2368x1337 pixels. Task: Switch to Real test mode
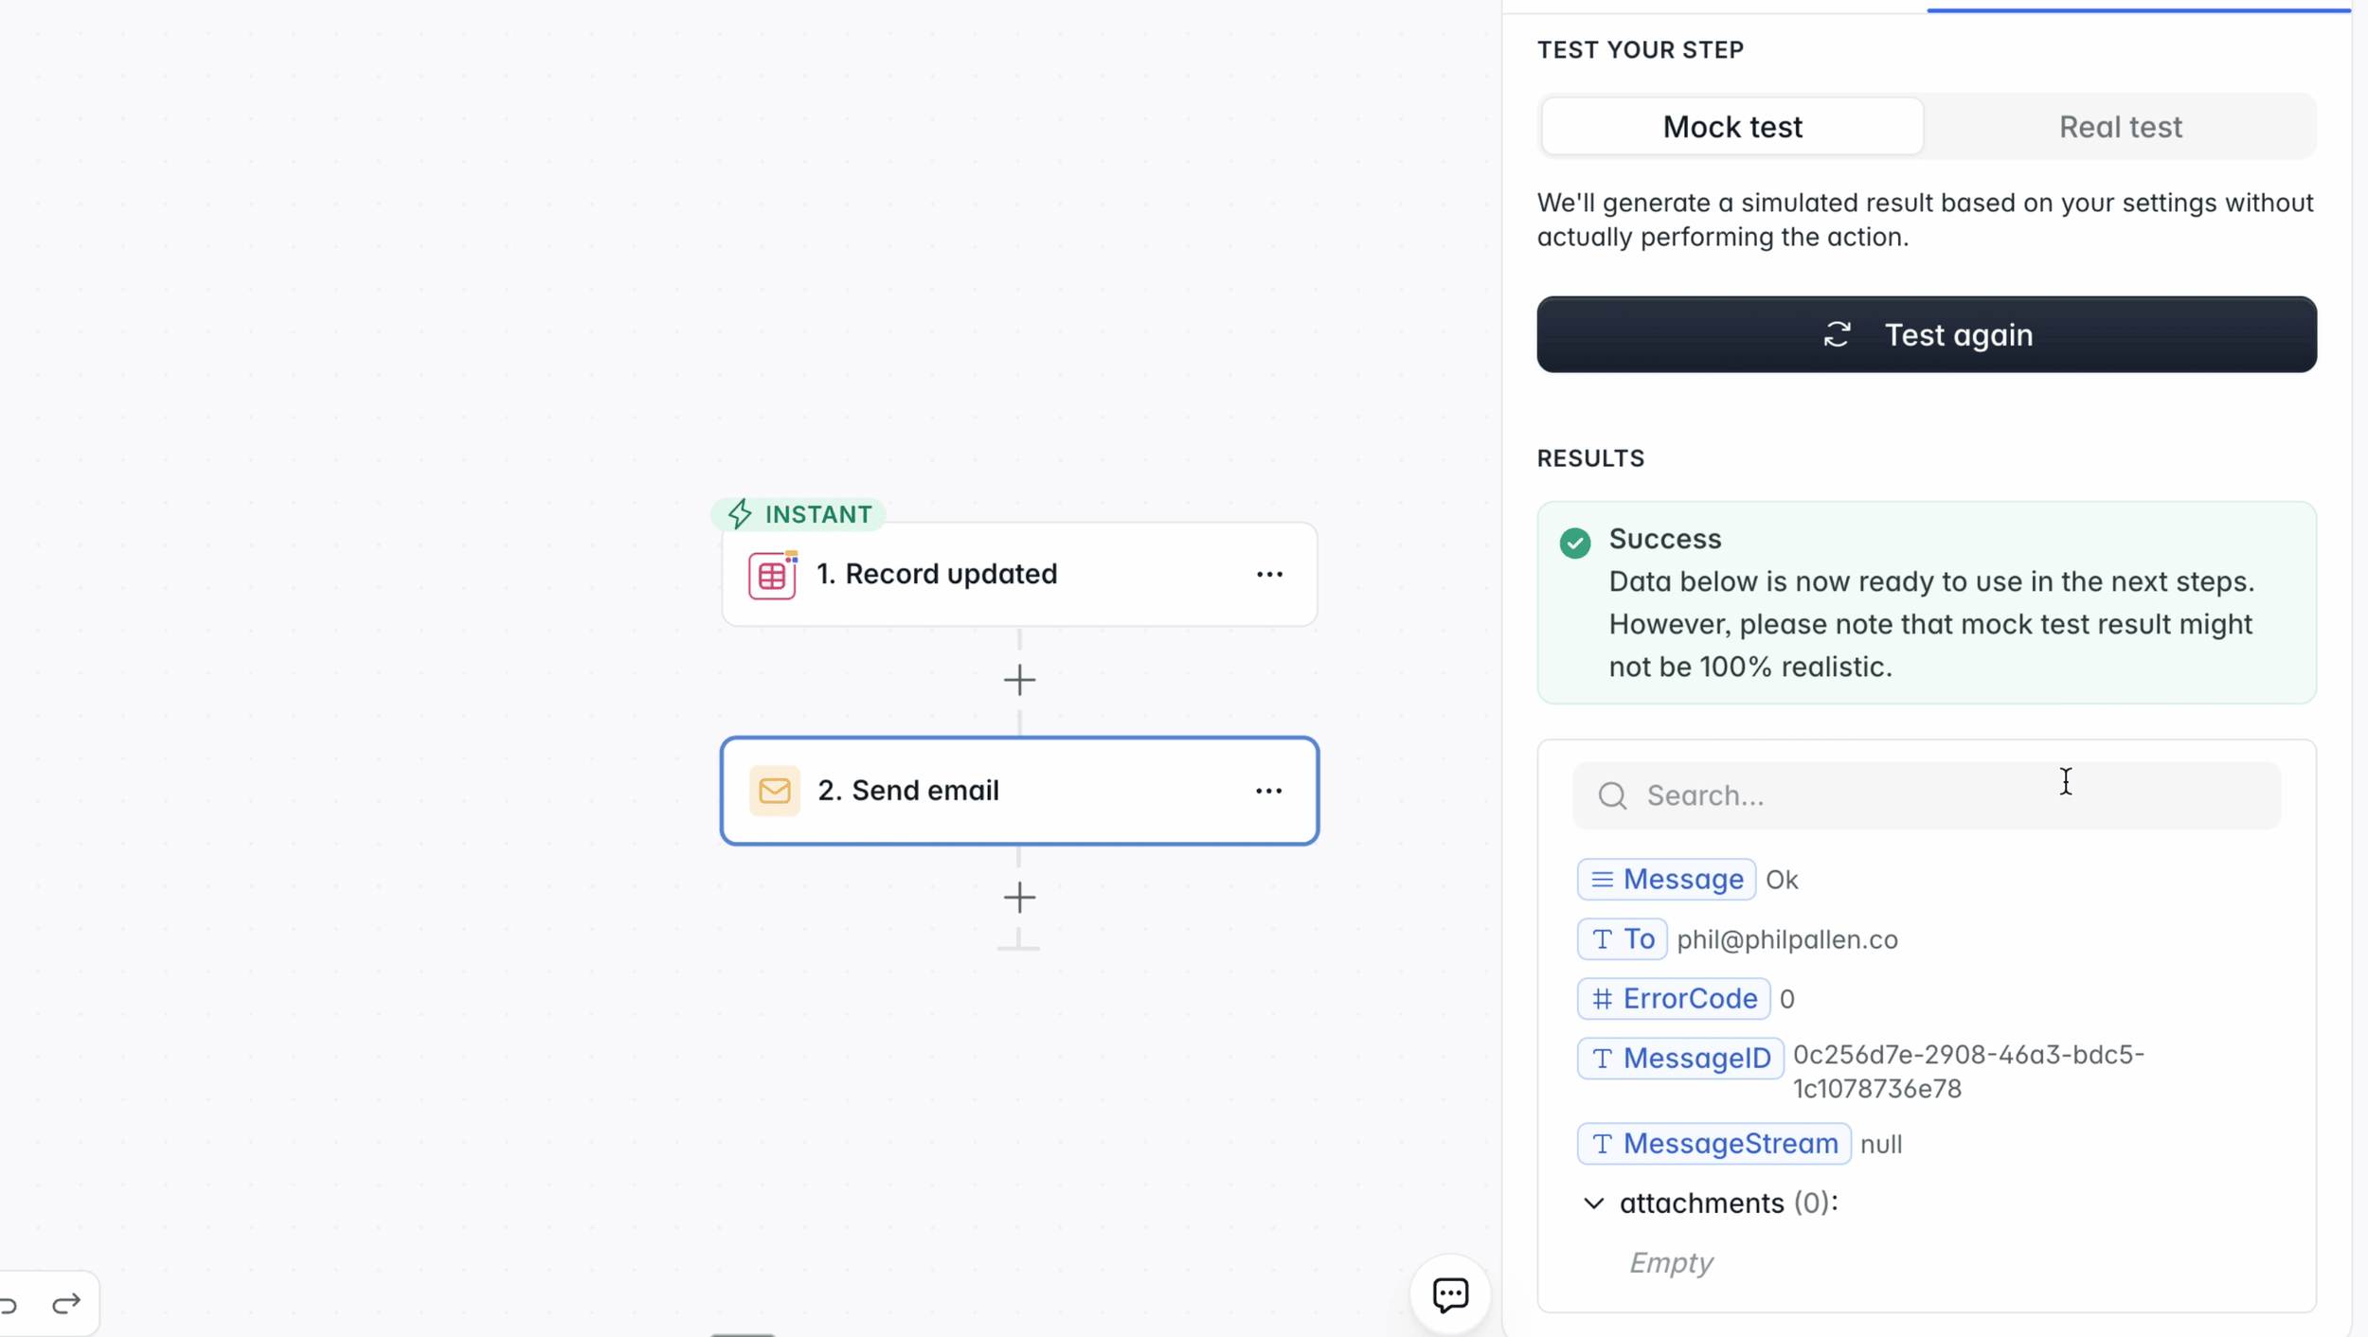pyautogui.click(x=2120, y=127)
